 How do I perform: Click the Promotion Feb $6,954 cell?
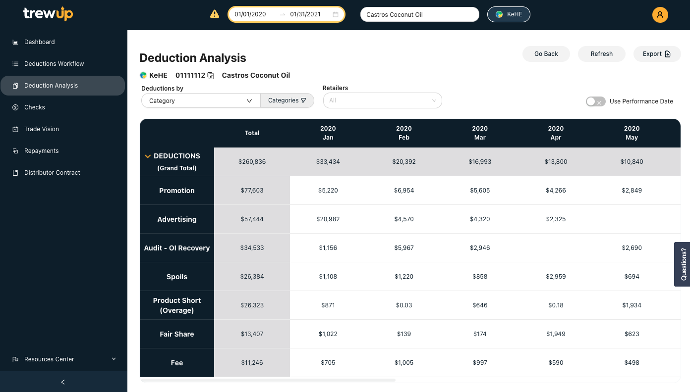[x=404, y=191]
